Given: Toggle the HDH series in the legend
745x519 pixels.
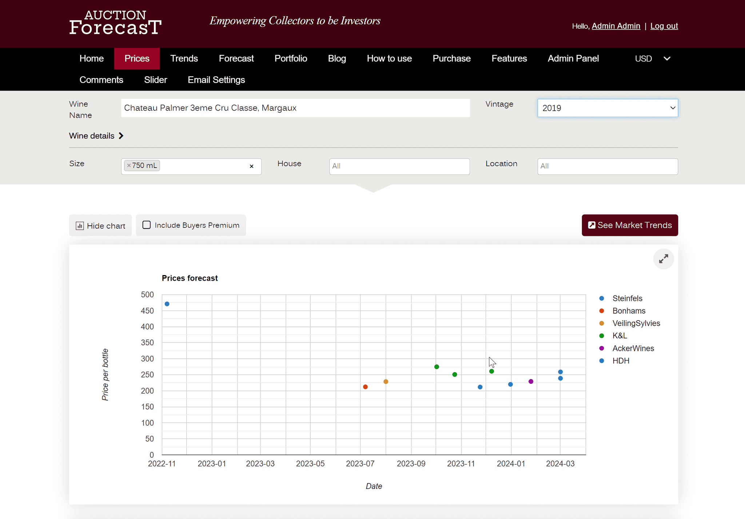Looking at the screenshot, I should pyautogui.click(x=621, y=361).
